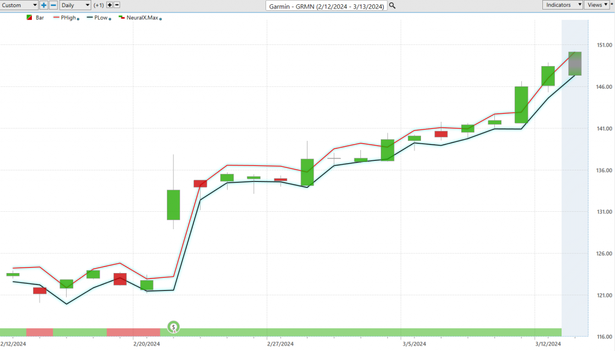Click the blue minus zoom-out button

point(53,5)
